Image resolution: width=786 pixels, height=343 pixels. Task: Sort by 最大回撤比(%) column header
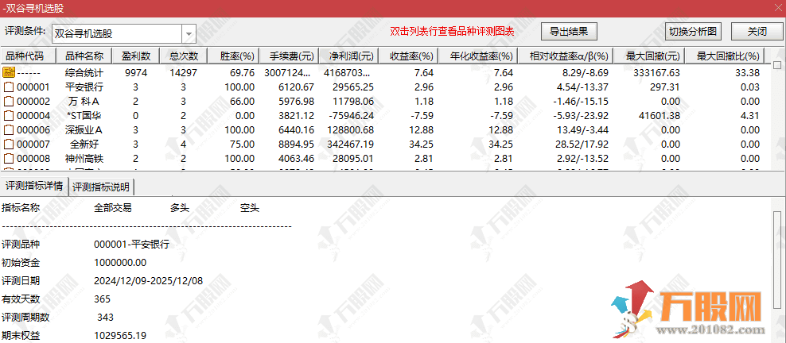pos(725,56)
